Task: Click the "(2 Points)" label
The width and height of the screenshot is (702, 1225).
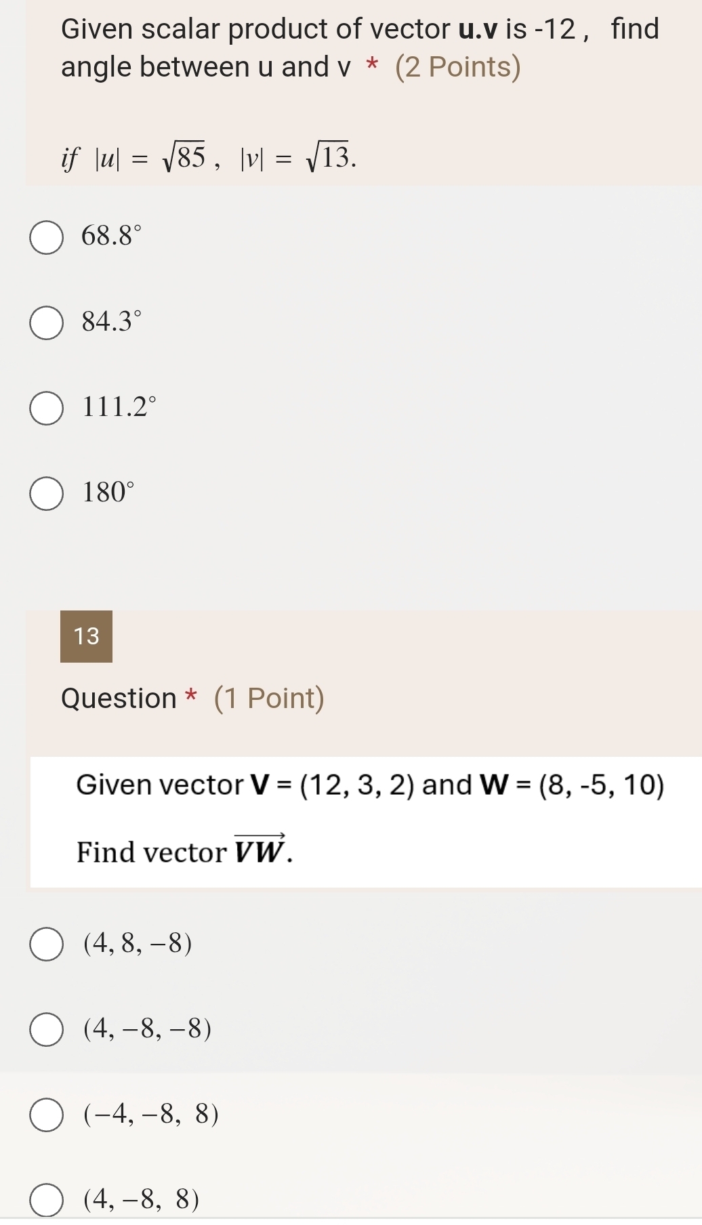Action: tap(457, 67)
